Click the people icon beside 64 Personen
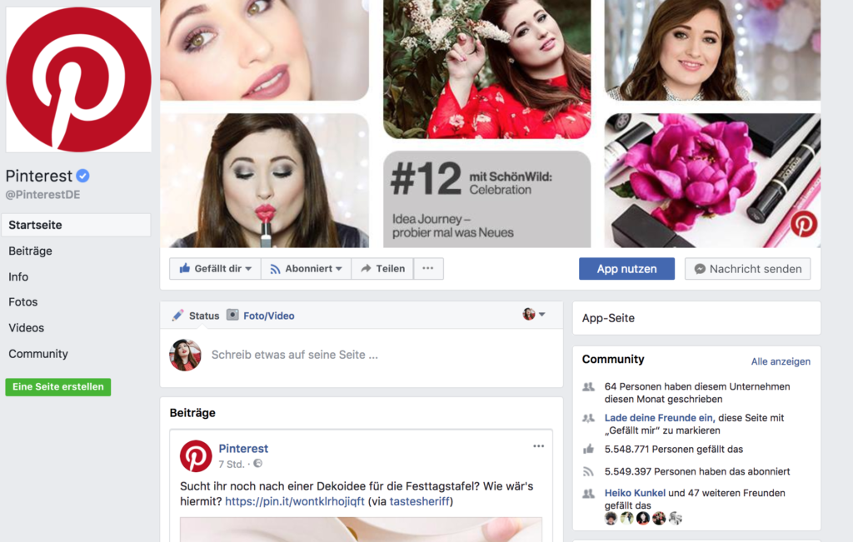Image resolution: width=853 pixels, height=542 pixels. pyautogui.click(x=589, y=387)
